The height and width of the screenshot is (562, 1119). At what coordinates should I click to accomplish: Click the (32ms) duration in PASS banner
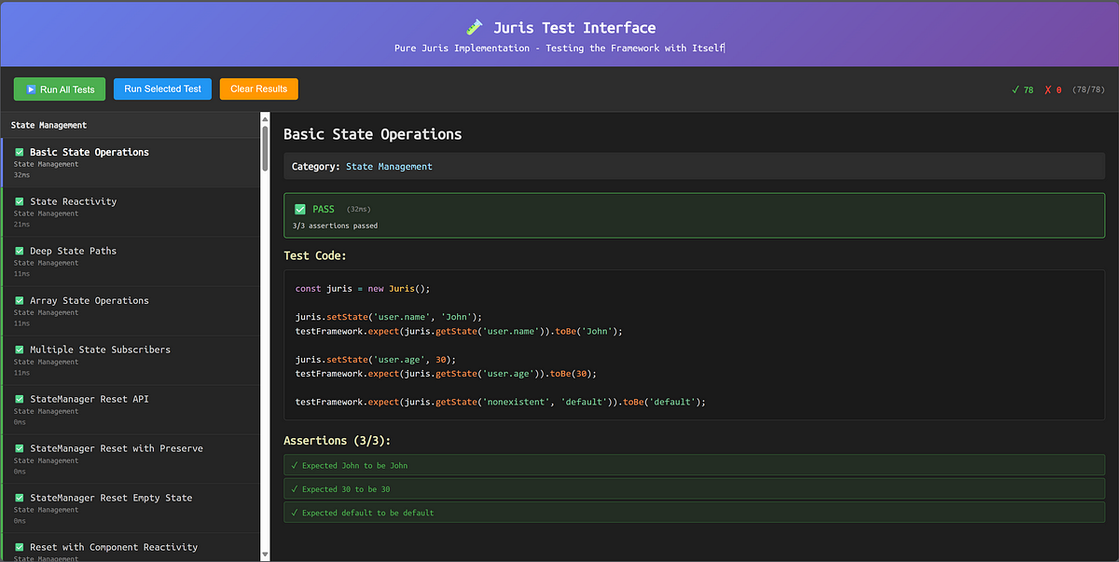(x=358, y=210)
